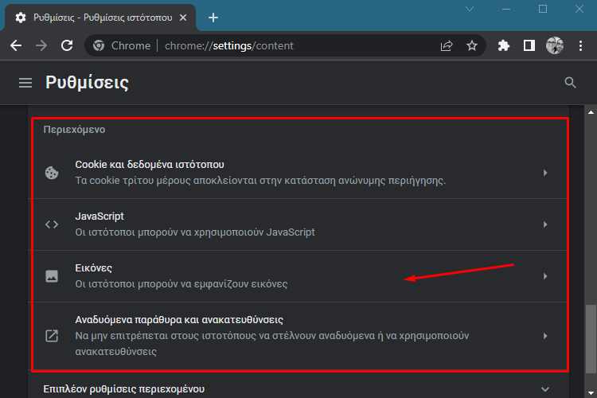Viewport: 597px width, 398px height.
Task: Open a new tab with plus button
Action: (213, 18)
